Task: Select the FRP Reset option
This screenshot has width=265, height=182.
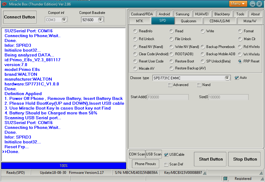Action: pos(249,61)
